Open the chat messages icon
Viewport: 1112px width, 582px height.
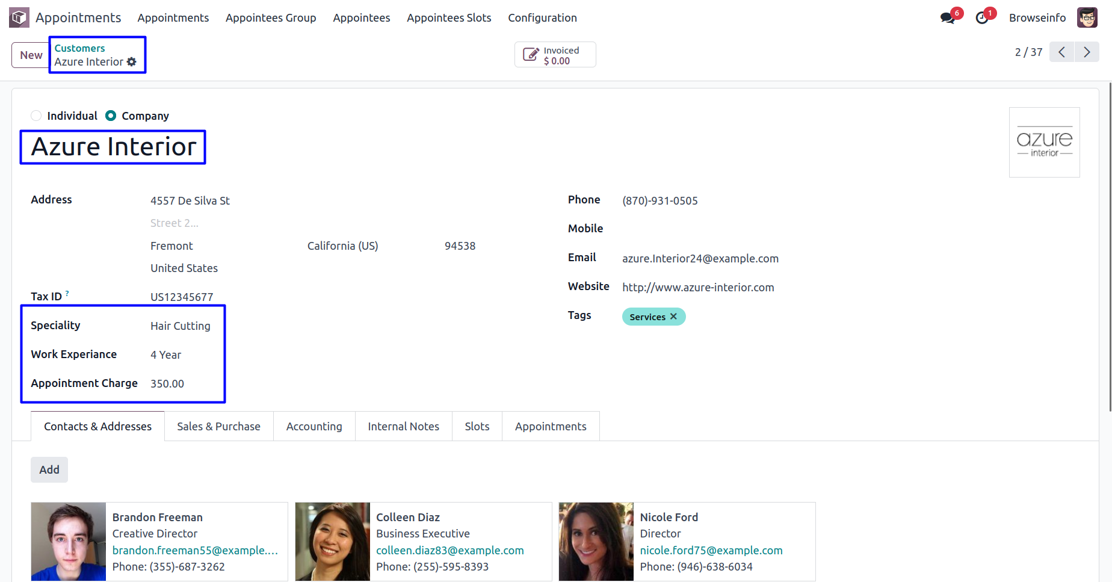948,18
